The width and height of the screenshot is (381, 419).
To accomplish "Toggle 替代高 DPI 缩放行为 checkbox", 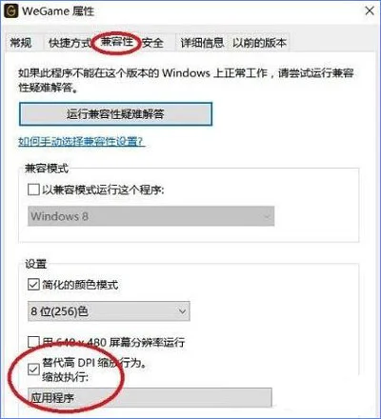I will pyautogui.click(x=33, y=369).
